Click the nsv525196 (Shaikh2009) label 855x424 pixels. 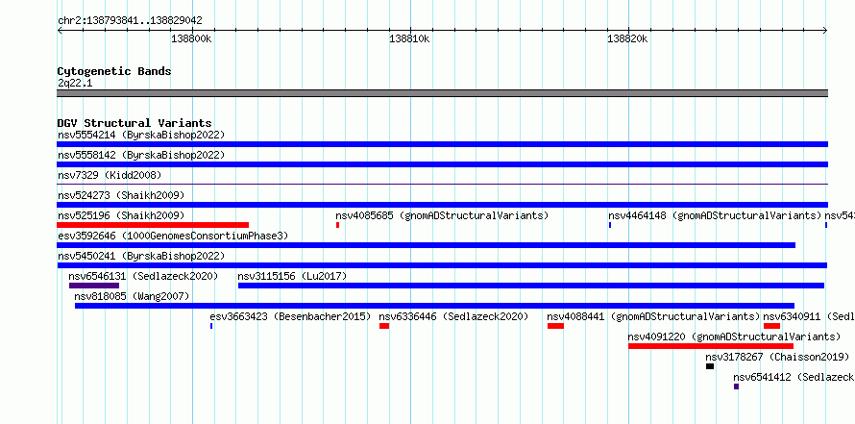click(x=121, y=215)
